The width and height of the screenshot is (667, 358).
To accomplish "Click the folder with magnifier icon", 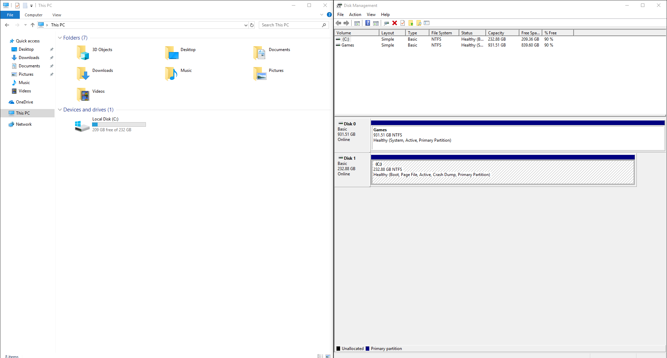I will (x=419, y=23).
